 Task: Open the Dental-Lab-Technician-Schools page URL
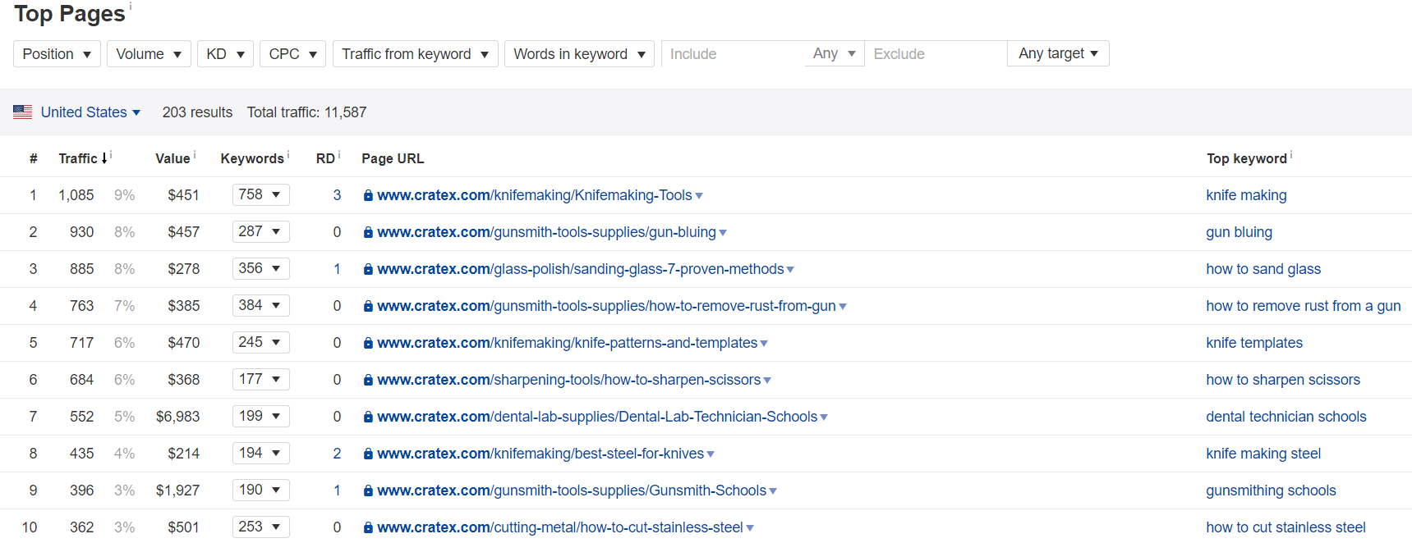[x=597, y=417]
